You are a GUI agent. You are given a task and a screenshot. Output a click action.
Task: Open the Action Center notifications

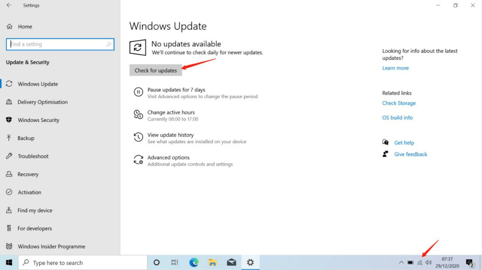pos(470,263)
